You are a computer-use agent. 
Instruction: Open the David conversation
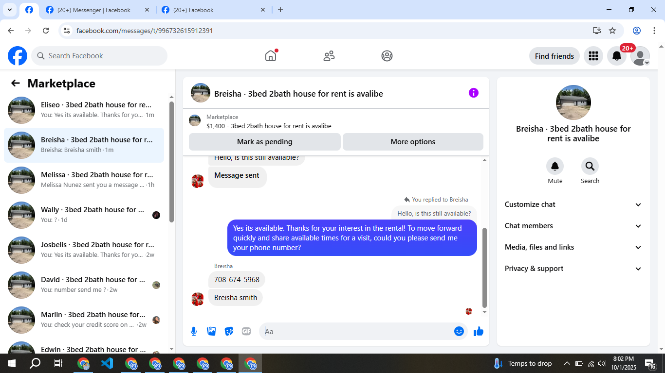coord(84,285)
